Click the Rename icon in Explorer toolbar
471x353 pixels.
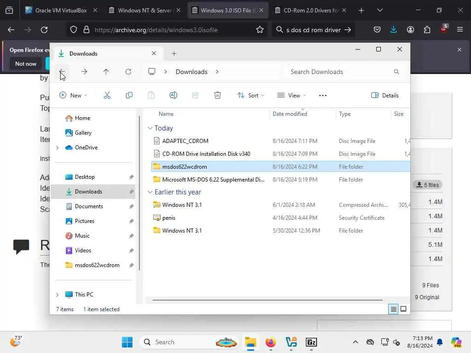(x=173, y=96)
